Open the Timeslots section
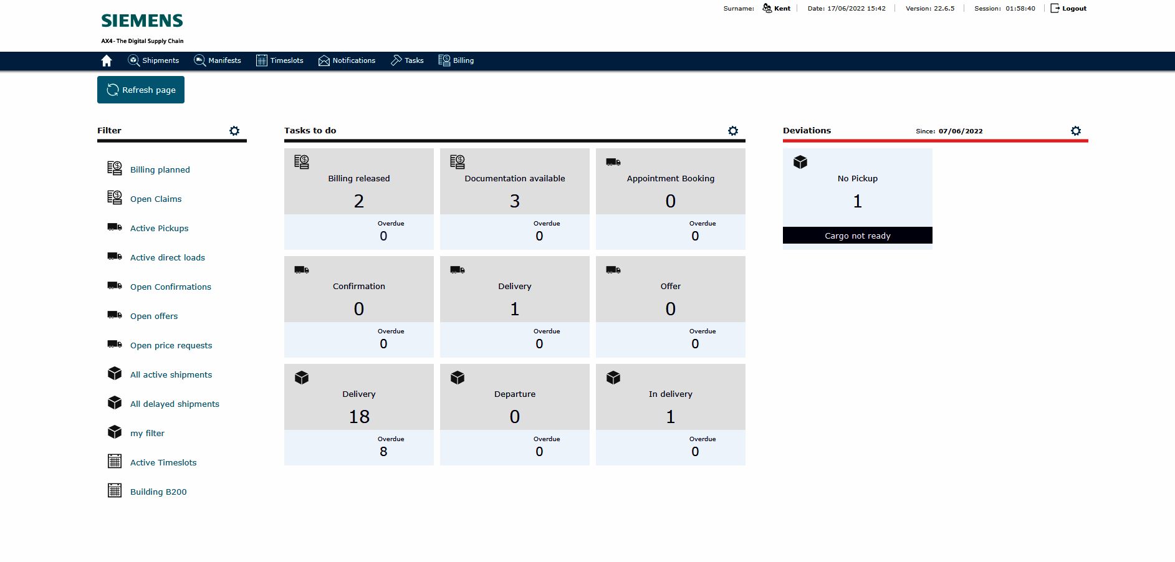Image resolution: width=1175 pixels, height=562 pixels. [x=280, y=60]
